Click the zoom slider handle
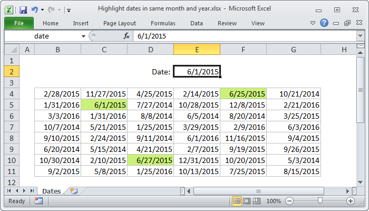 (319, 201)
